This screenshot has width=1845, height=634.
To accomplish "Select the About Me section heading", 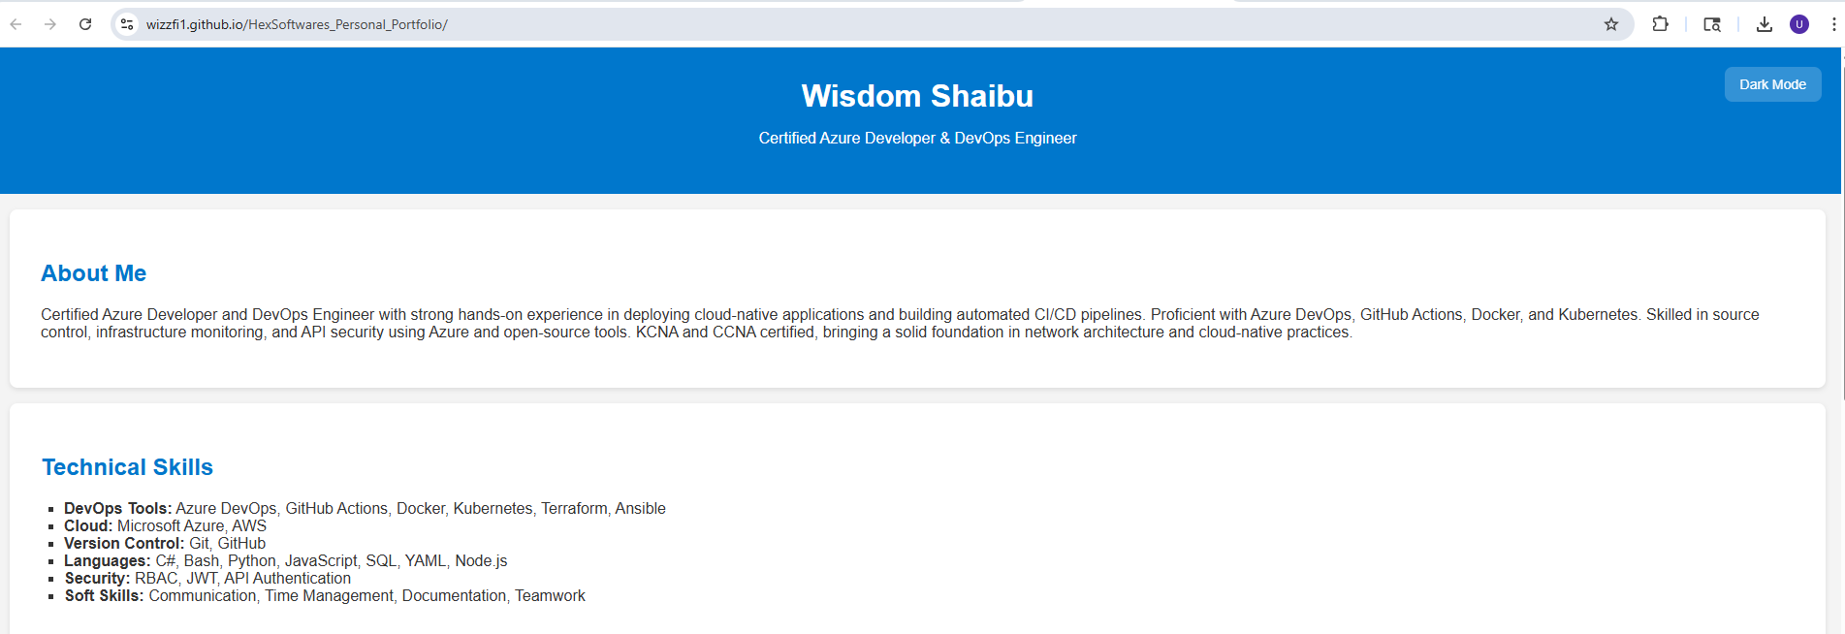I will (x=94, y=273).
